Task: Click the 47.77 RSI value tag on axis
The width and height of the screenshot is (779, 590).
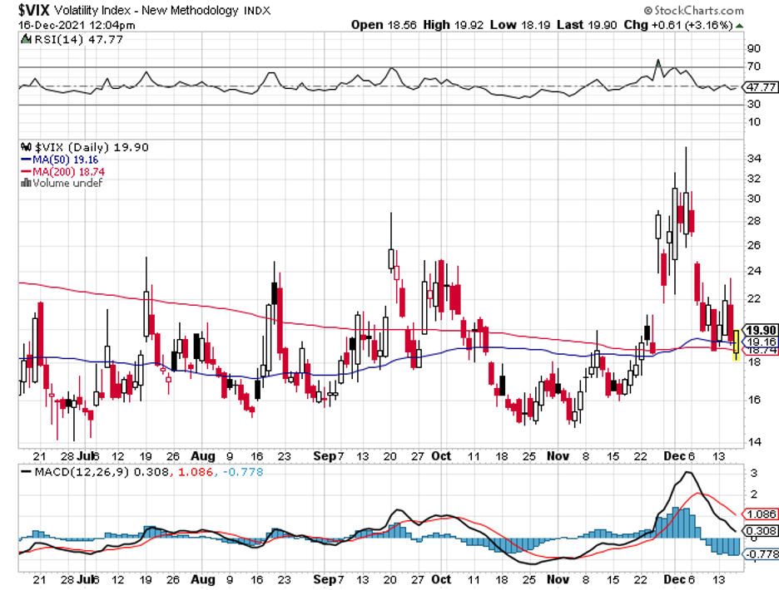Action: point(760,86)
